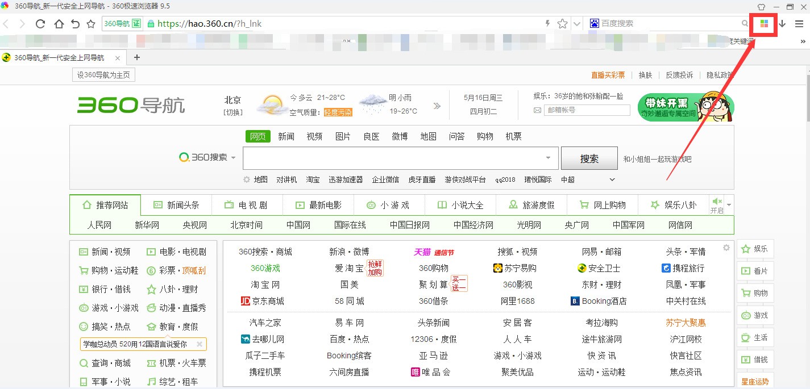Click the 借钱 sidebar button
Image resolution: width=810 pixels, height=389 pixels.
755,359
